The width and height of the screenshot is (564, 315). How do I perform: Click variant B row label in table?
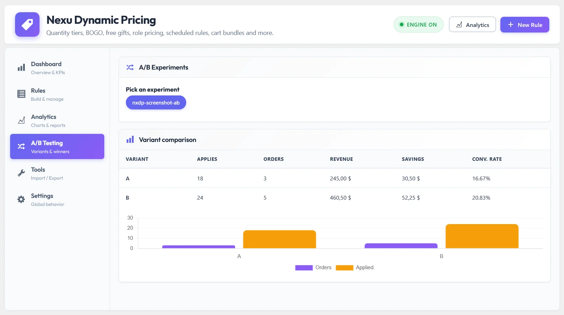tap(128, 198)
